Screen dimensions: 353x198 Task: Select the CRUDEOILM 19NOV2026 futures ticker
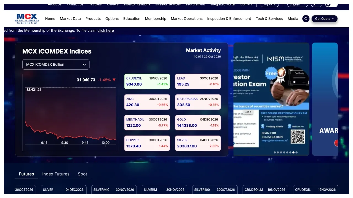(x=265, y=190)
